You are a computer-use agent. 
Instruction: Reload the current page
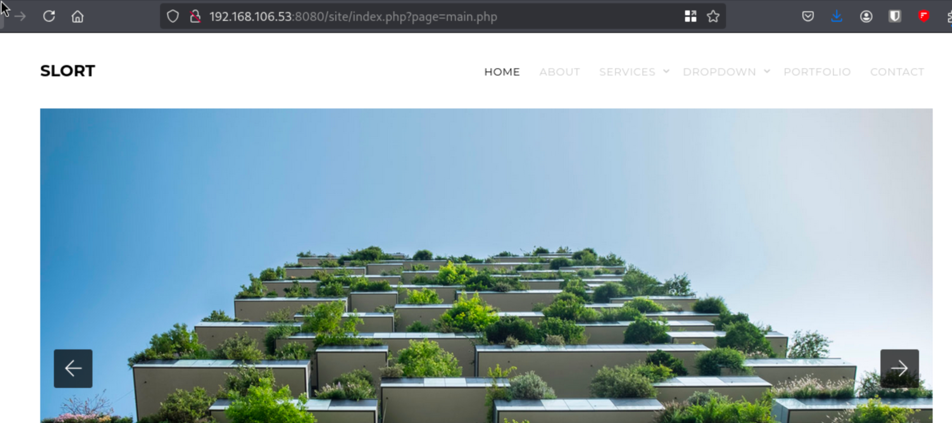tap(49, 16)
